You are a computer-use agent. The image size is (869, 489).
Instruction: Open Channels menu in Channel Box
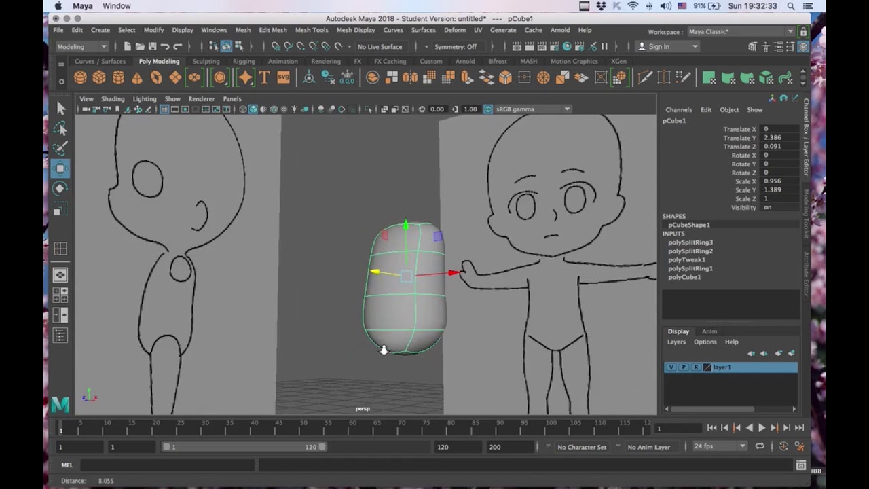click(x=678, y=109)
